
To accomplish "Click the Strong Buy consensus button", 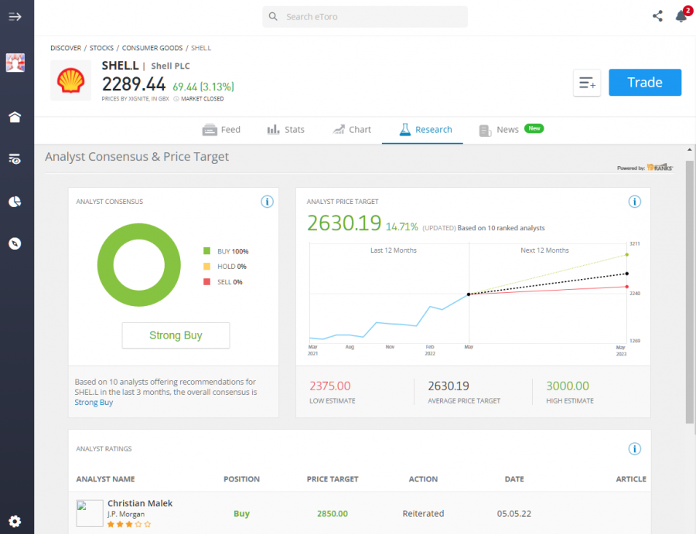I will (176, 335).
